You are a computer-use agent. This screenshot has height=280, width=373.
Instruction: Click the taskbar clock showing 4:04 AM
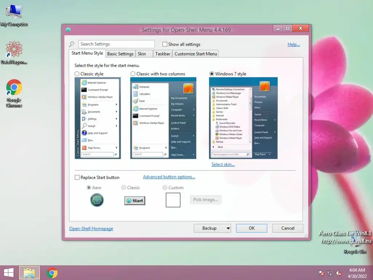(x=357, y=273)
